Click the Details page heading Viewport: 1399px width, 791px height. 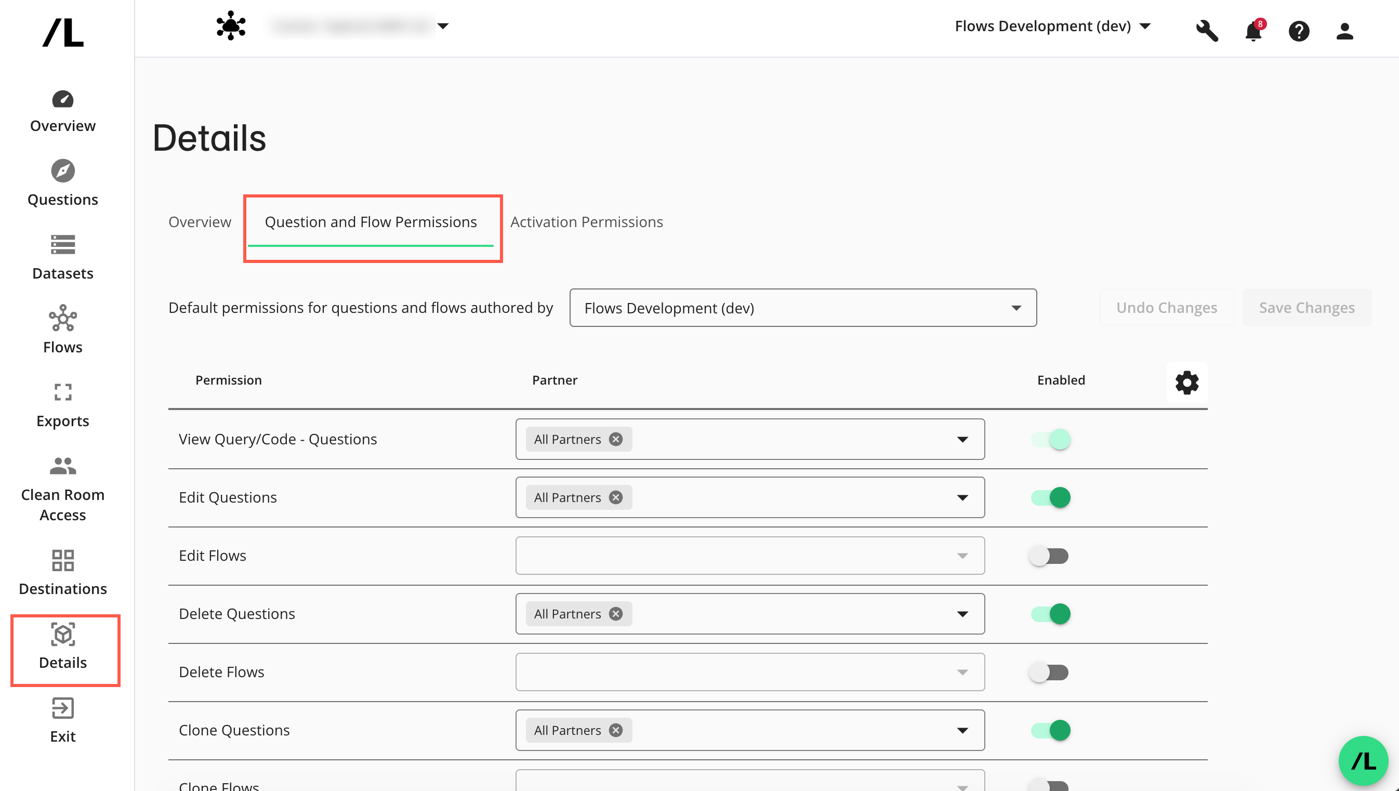coord(209,138)
